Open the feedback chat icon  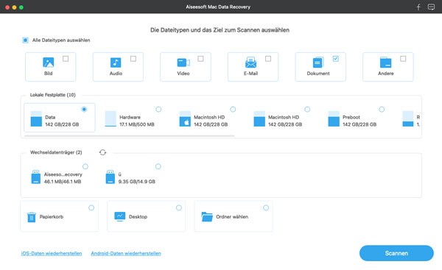click(431, 7)
